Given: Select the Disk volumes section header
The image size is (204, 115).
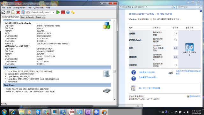Looking at the screenshot, I should 57,67.
